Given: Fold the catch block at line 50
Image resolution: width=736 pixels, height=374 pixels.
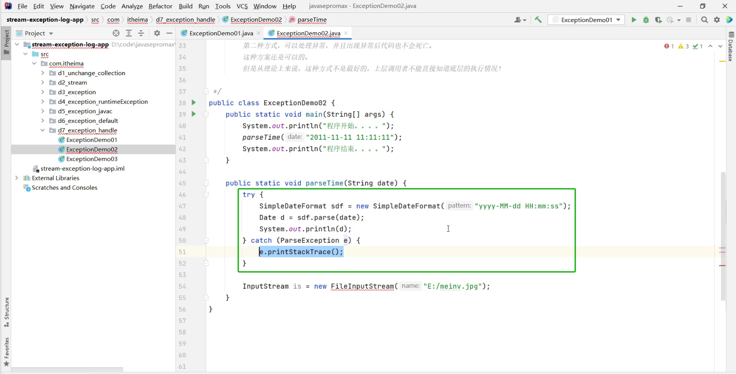Looking at the screenshot, I should coord(206,240).
